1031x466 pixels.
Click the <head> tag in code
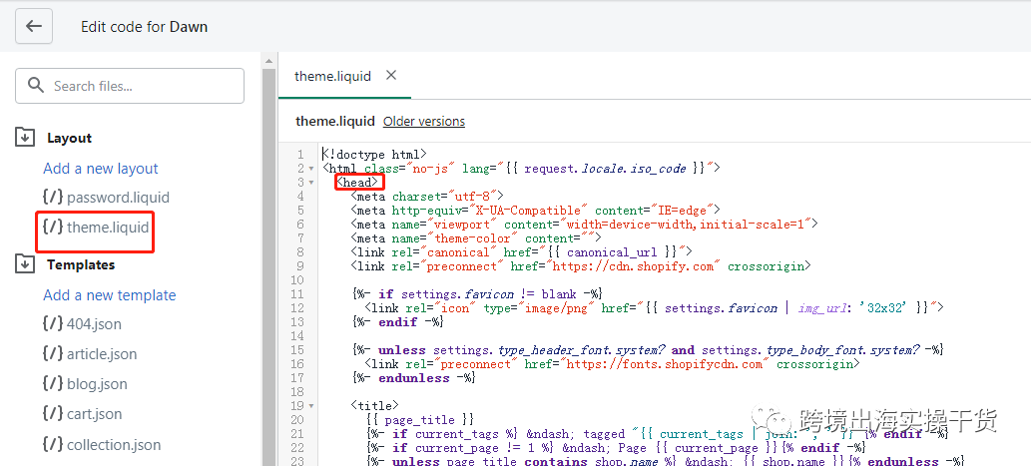click(x=357, y=182)
